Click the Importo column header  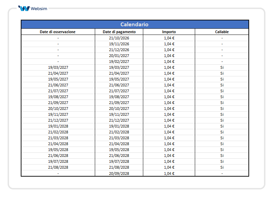169,32
